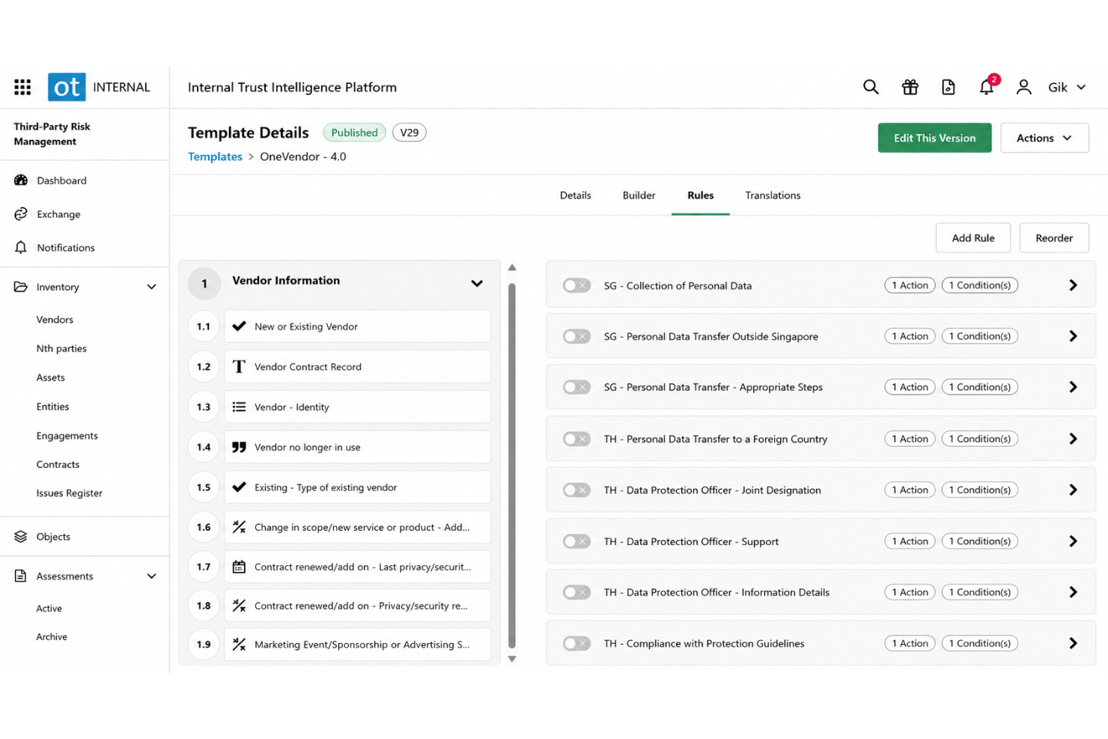The image size is (1108, 739).
Task: Click the icon for Marketing Event/Sponsorship question
Action: (x=239, y=645)
